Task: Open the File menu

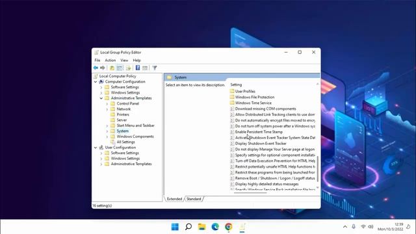Action: coord(97,60)
